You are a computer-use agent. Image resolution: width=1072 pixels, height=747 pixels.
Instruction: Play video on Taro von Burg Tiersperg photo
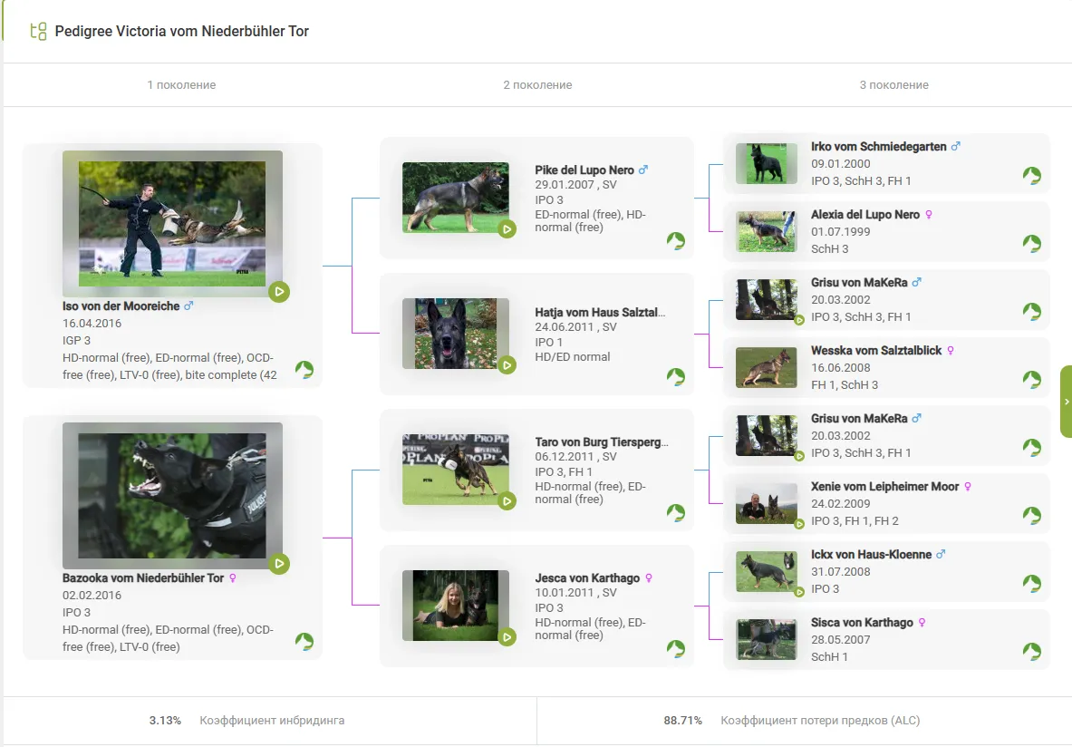coord(507,500)
